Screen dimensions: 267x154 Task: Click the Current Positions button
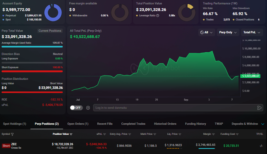click(50, 31)
